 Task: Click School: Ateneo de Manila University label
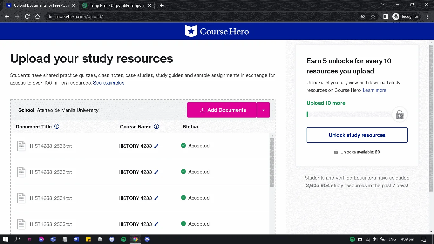point(58,110)
